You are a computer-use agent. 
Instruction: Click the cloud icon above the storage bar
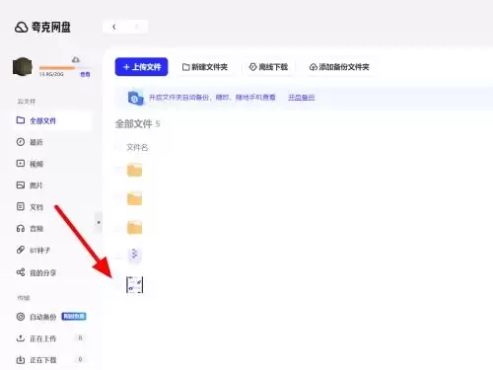pyautogui.click(x=76, y=60)
